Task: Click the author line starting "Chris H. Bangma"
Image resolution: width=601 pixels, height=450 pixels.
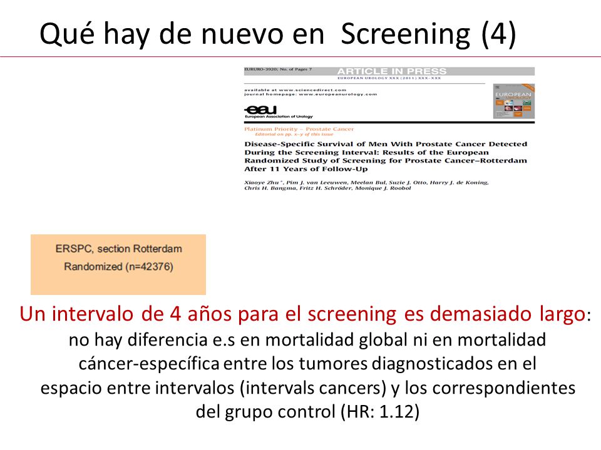Action: click(327, 188)
